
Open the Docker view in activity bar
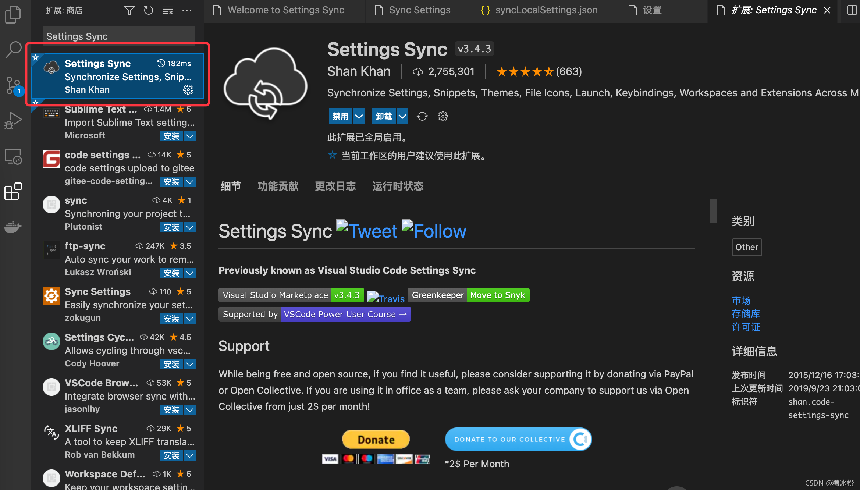[13, 227]
